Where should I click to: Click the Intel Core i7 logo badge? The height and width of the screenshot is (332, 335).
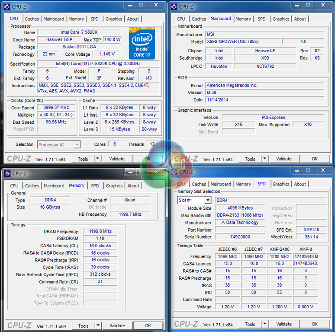142,42
